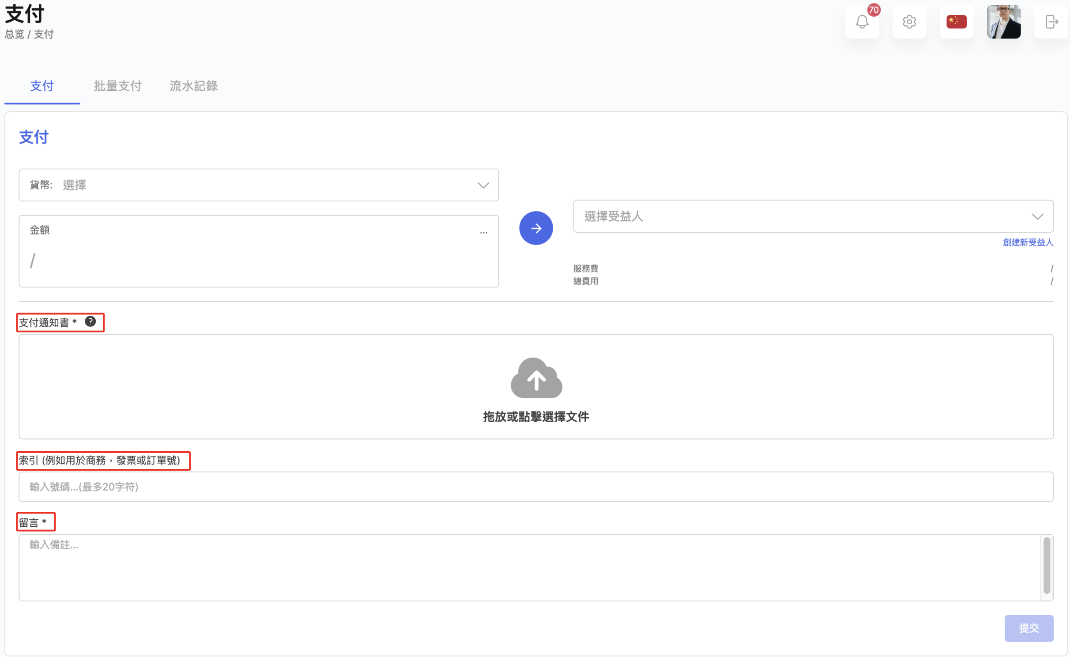1070x657 pixels.
Task: Click the logout icon in header
Action: 1051,22
